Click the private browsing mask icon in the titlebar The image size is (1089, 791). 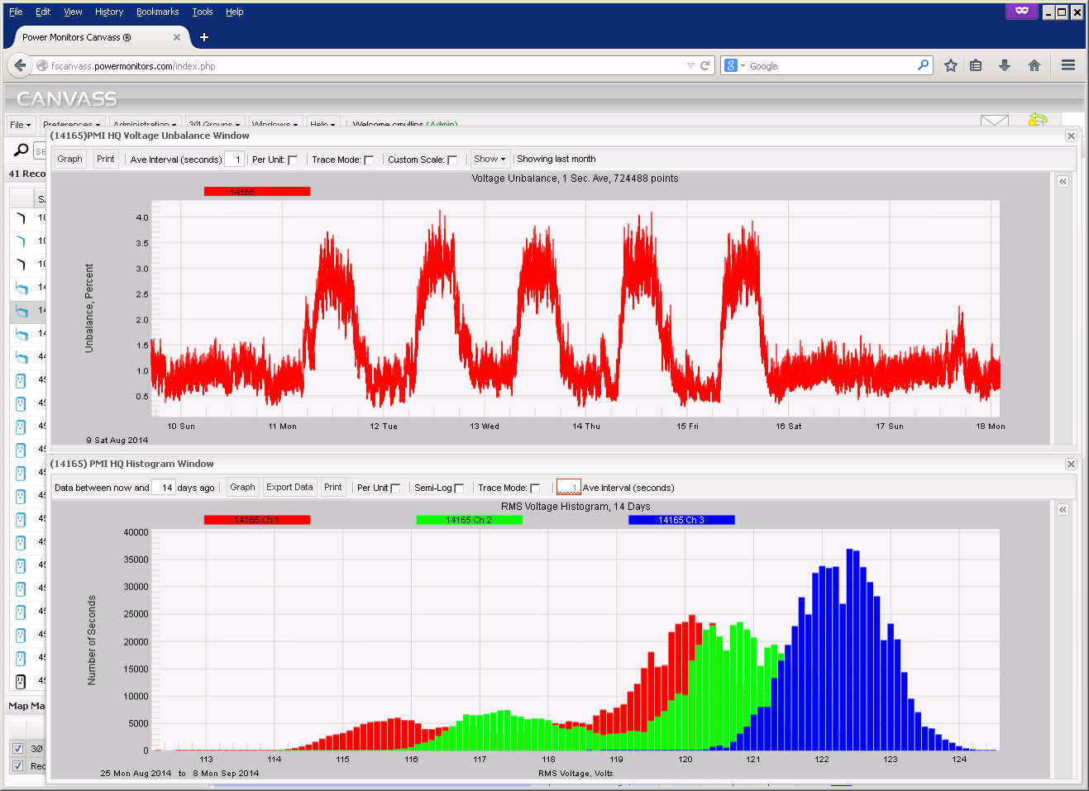tap(1021, 11)
